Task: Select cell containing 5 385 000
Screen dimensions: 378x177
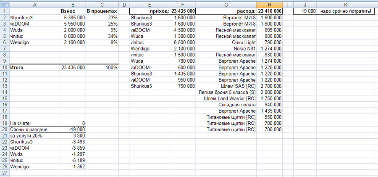Action: click(73, 17)
